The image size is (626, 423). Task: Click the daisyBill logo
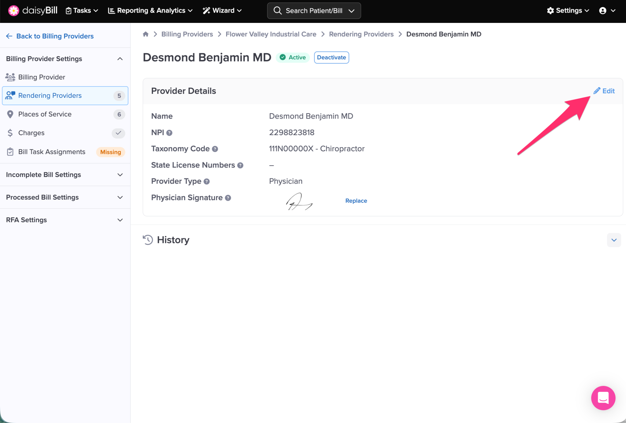(33, 10)
